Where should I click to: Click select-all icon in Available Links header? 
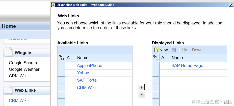[61, 58]
